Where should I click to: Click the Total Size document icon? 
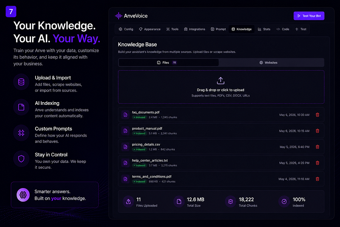179,202
